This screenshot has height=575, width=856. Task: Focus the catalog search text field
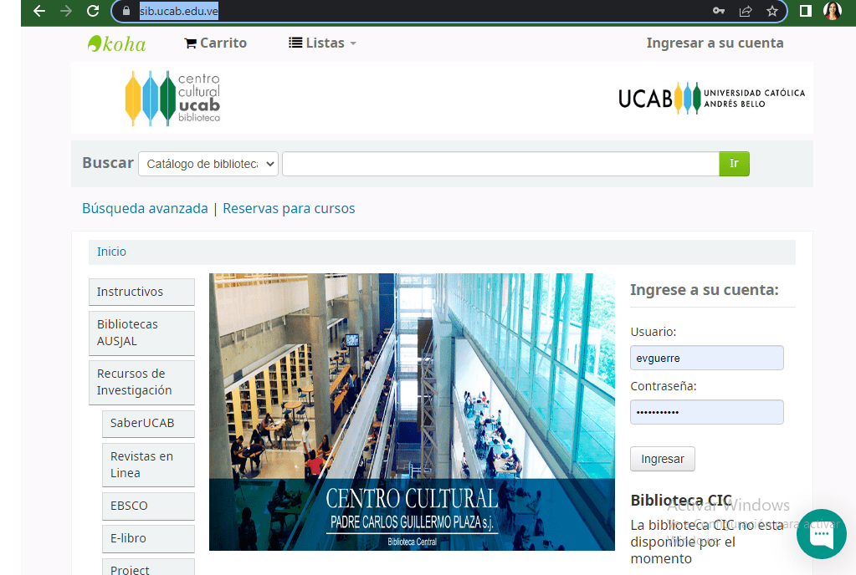pyautogui.click(x=500, y=164)
